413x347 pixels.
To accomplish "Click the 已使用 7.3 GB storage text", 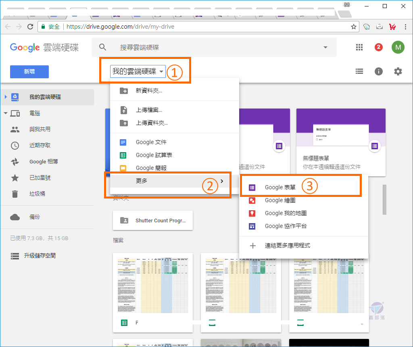I will (x=39, y=238).
